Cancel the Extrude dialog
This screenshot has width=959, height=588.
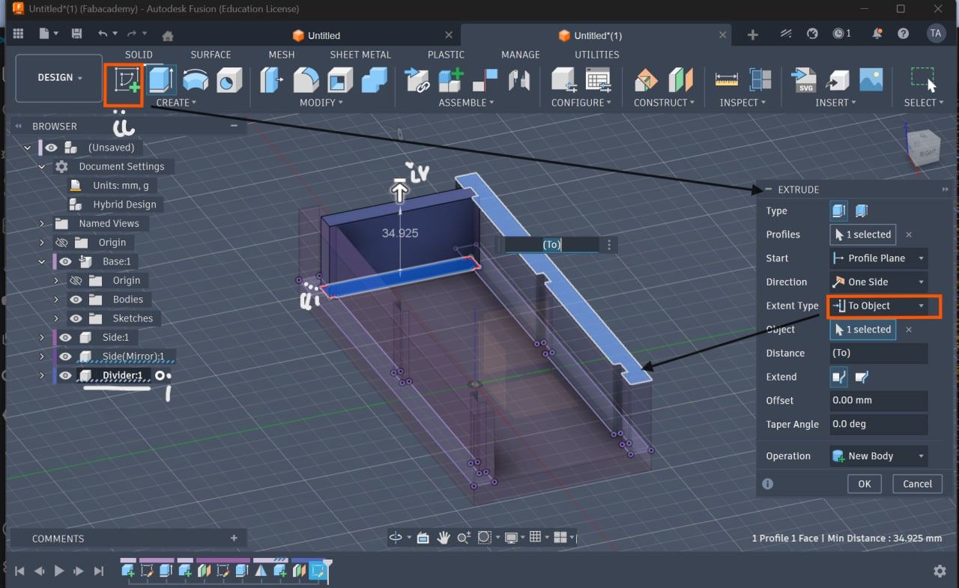click(x=917, y=484)
